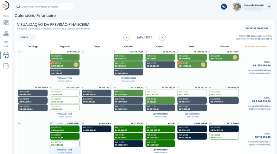Click the user avatar icon
The width and height of the screenshot is (277, 154).
click(x=237, y=7)
